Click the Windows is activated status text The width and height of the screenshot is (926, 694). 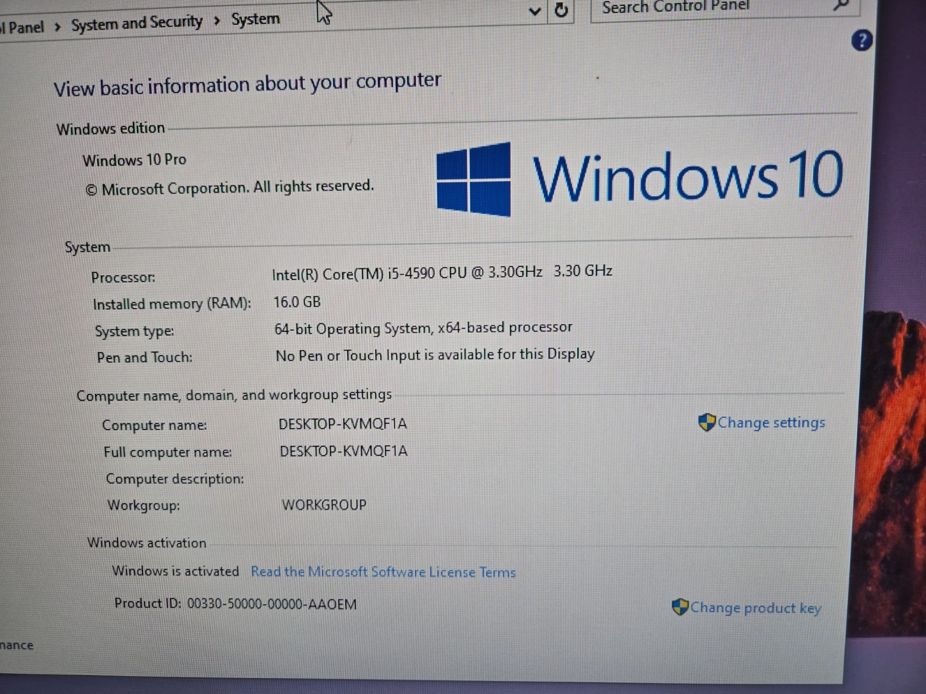[175, 571]
